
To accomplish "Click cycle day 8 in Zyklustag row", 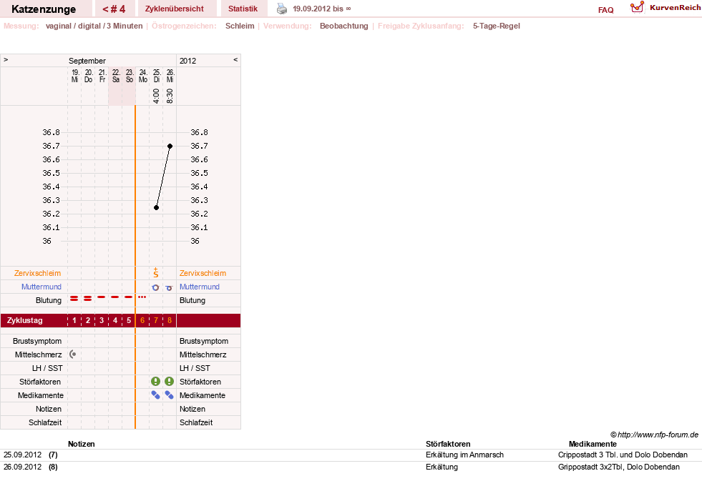I will [x=170, y=321].
